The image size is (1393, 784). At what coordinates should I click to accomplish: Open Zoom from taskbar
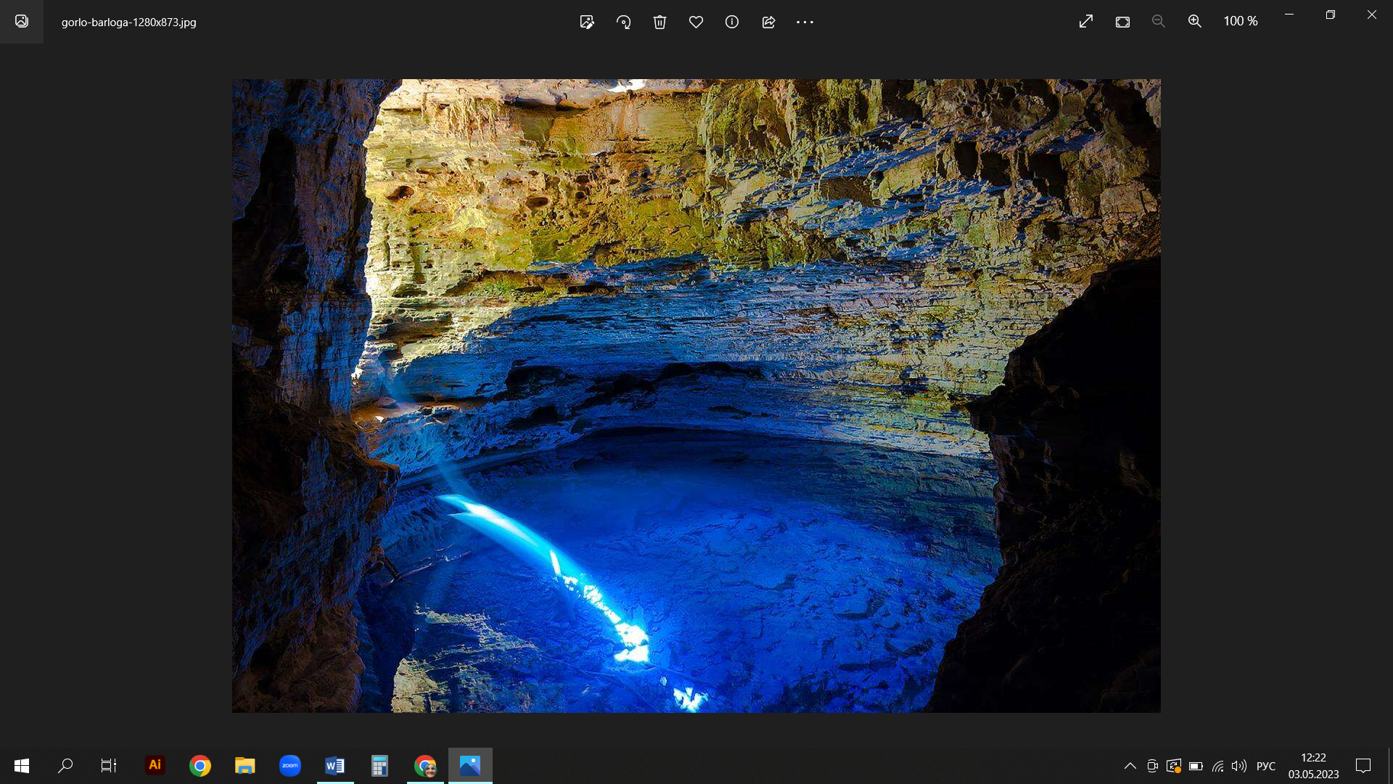[x=290, y=766]
